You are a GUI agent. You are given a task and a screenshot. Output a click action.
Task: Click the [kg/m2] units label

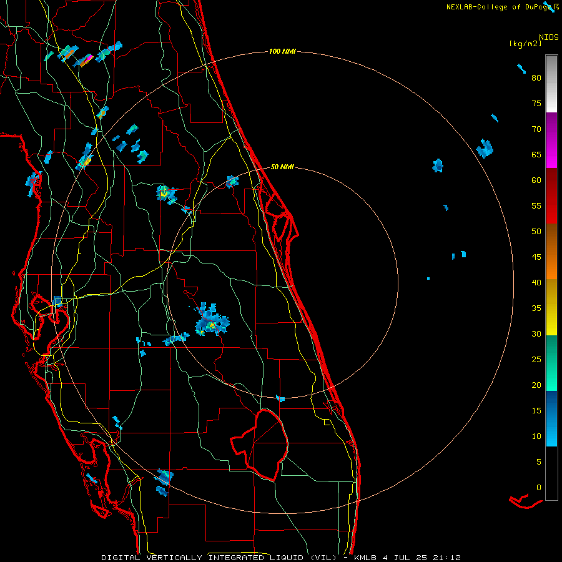525,44
